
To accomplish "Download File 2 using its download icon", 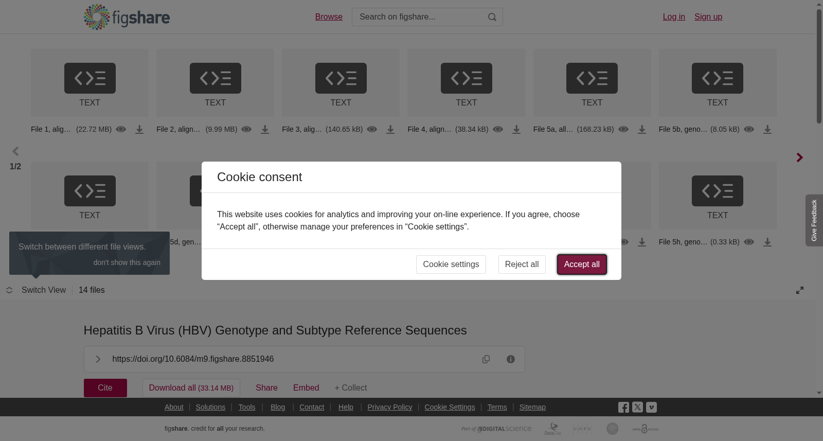I will coord(265,130).
